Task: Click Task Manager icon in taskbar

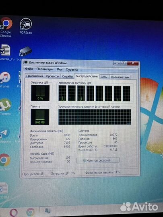Action: coord(47,211)
